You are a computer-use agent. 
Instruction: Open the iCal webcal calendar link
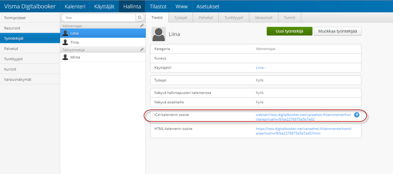303,117
